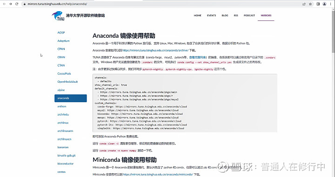Viewport: 335px width, 177px height.
Task: Click the Miniconda 镜像使用帮助 heading
Action: (125, 160)
